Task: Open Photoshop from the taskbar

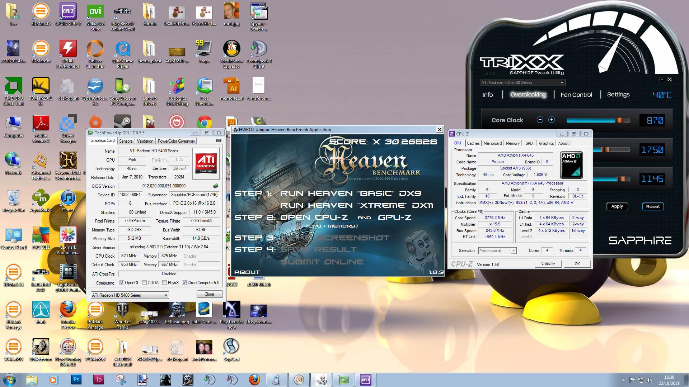Action: coord(76,379)
